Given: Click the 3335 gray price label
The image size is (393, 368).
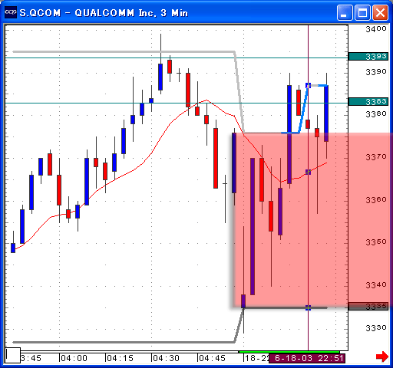Looking at the screenshot, I should 368,306.
